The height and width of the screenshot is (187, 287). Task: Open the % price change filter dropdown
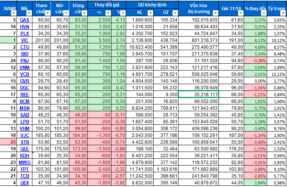123,13
